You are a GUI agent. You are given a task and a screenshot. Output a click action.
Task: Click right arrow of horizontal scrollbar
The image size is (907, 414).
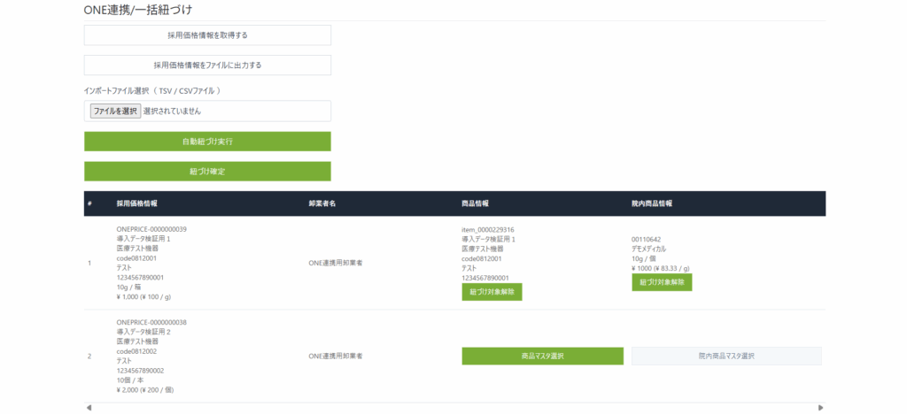pos(821,408)
